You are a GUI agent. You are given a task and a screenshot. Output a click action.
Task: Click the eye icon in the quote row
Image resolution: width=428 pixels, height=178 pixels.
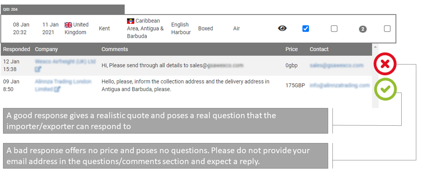[x=282, y=28]
